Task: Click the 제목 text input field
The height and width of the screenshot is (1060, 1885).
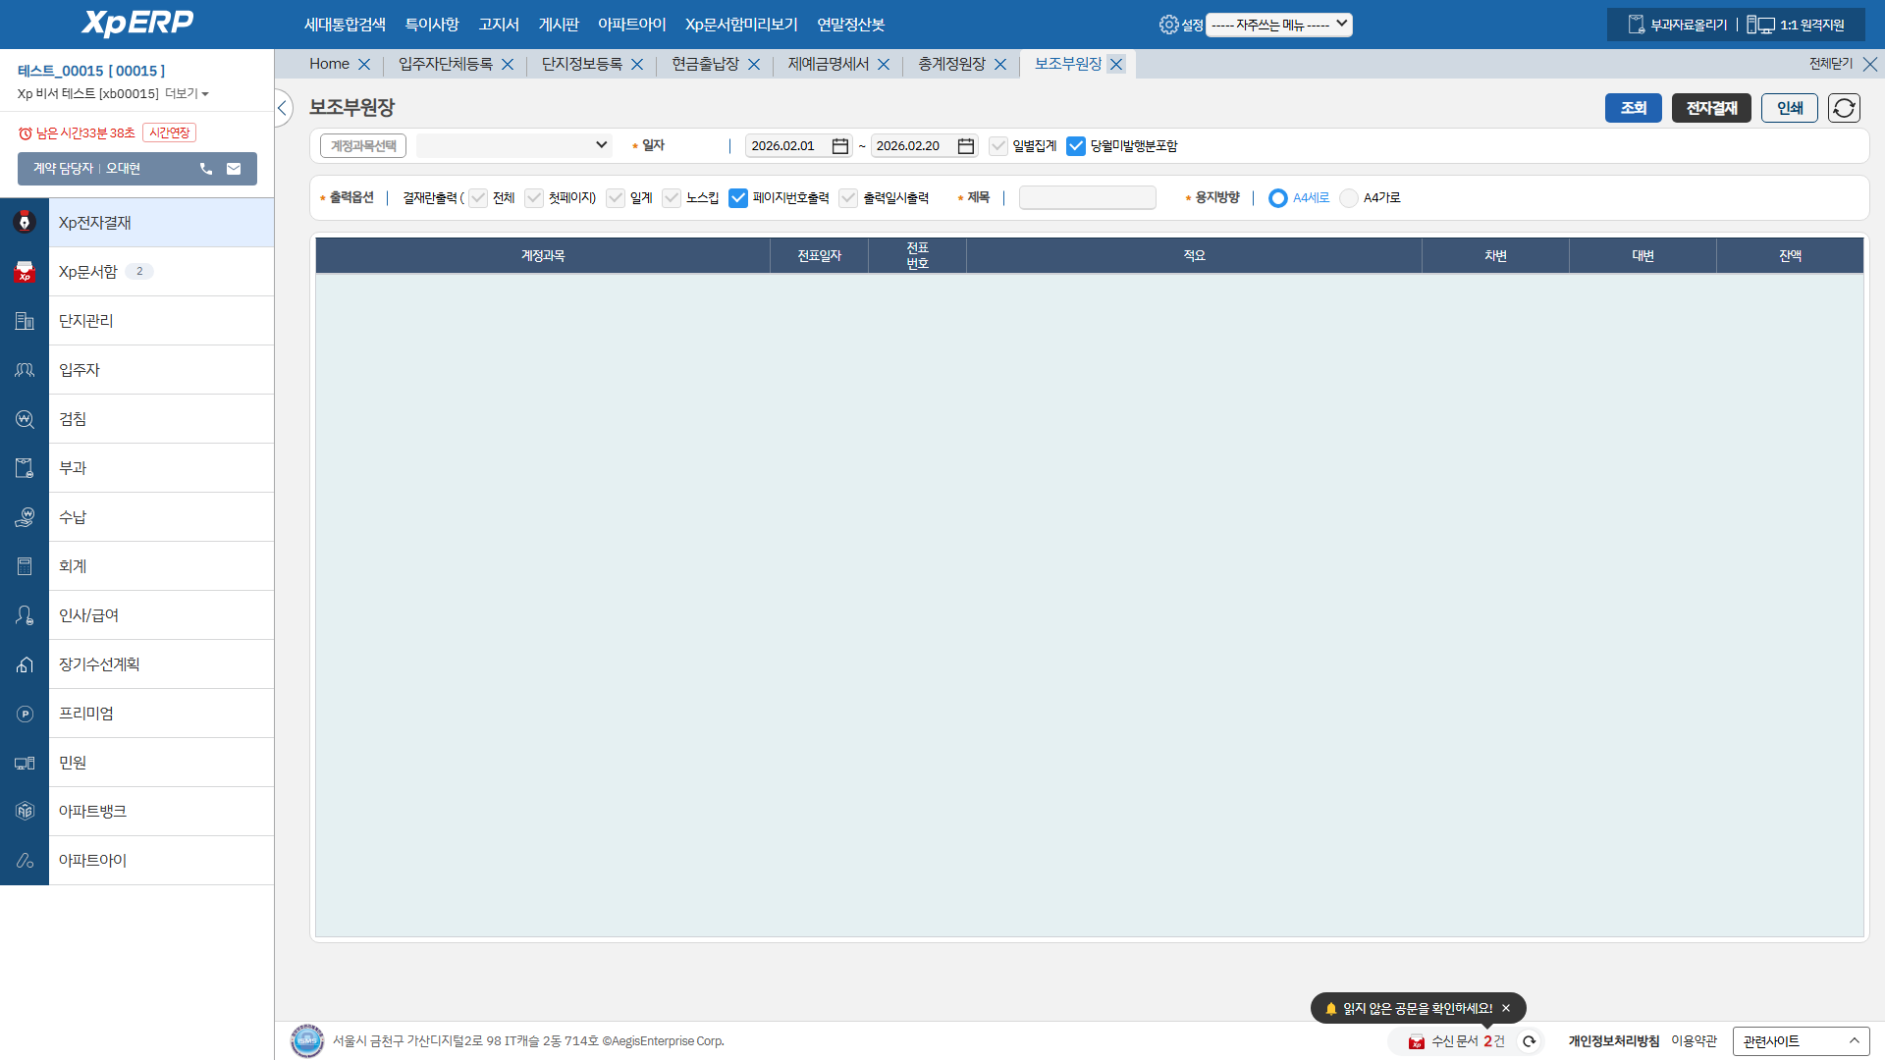Action: click(1087, 198)
